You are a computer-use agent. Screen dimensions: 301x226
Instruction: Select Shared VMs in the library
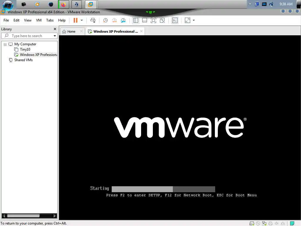click(24, 60)
